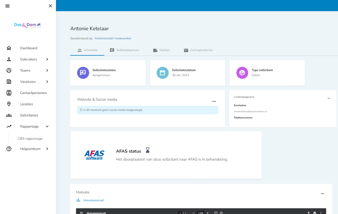338x214 pixels.
Task: Click the Vacatures document icon
Action: (9, 81)
